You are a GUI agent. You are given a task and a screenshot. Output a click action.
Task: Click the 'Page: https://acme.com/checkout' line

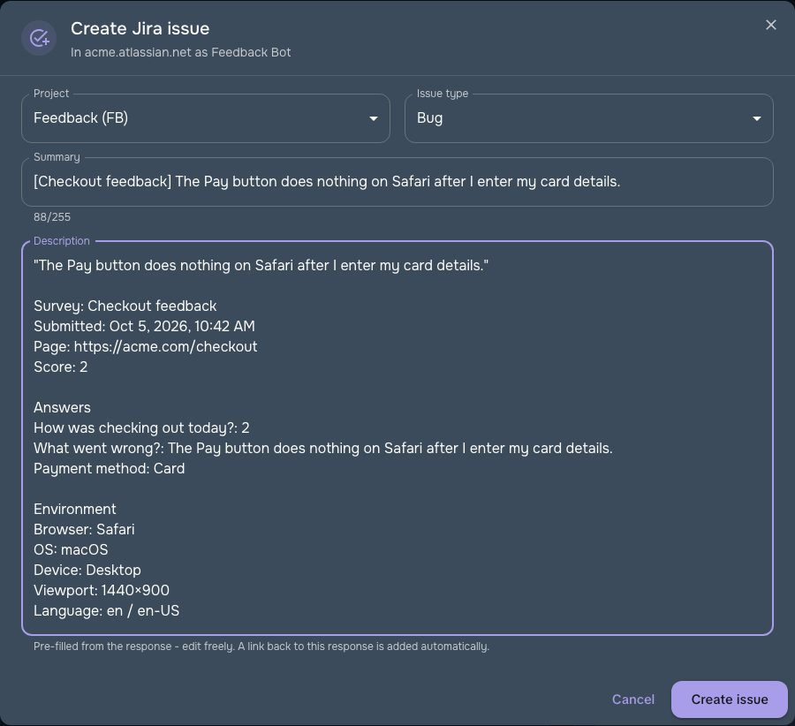pos(146,347)
